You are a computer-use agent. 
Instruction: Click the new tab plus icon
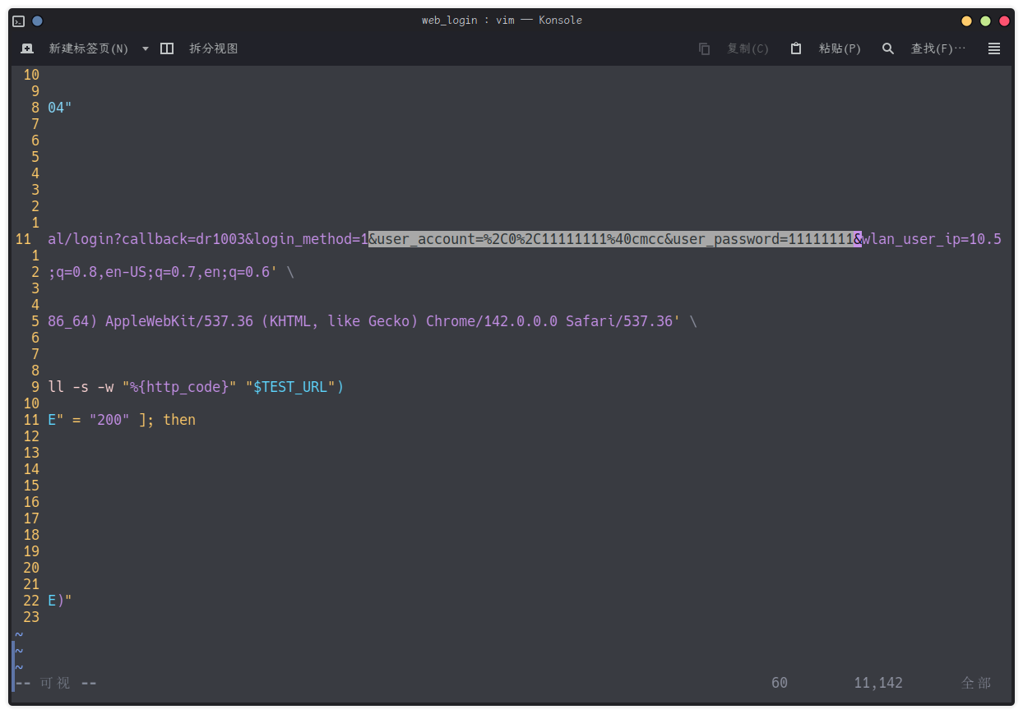coord(27,48)
